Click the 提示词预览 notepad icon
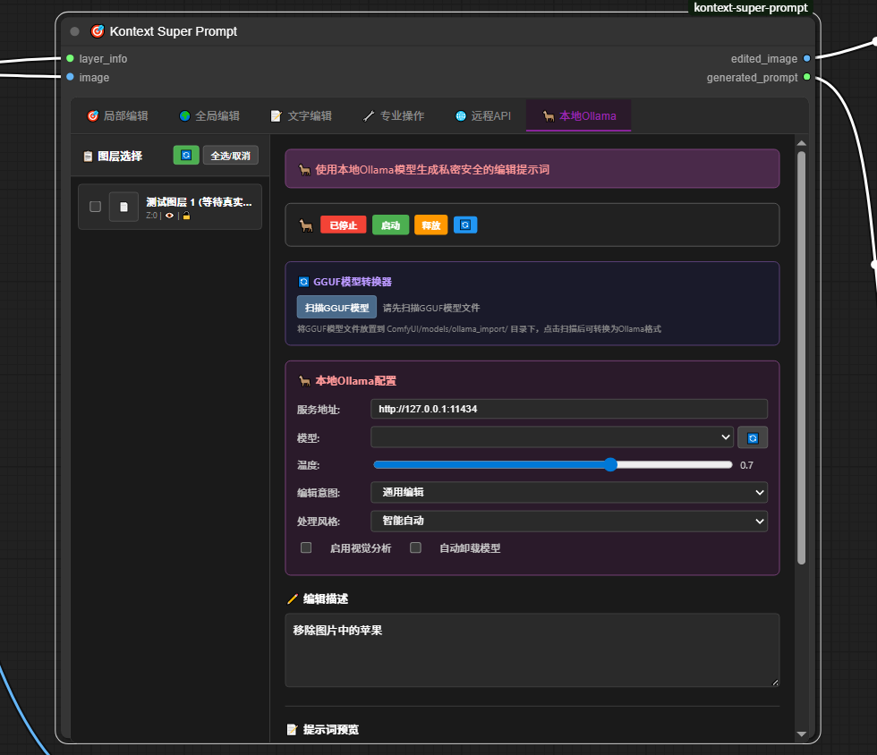This screenshot has height=755, width=877. pos(292,729)
